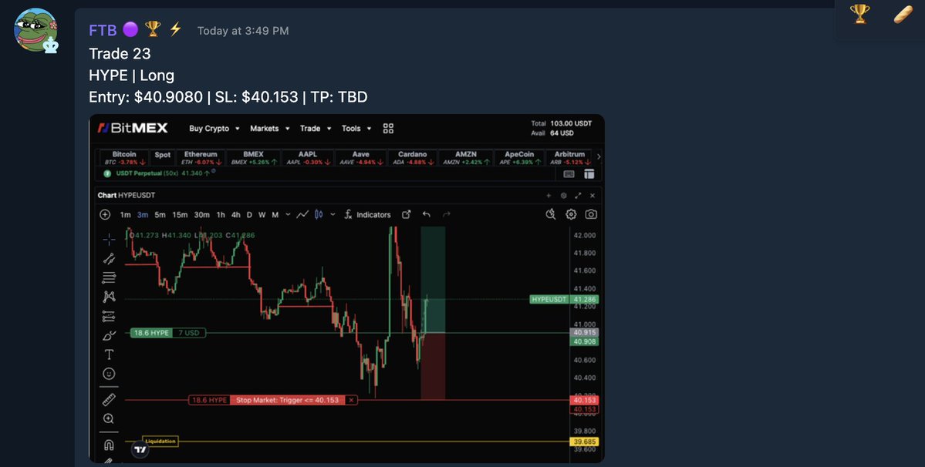925x467 pixels.
Task: Select the D daily timeframe
Action: point(249,215)
